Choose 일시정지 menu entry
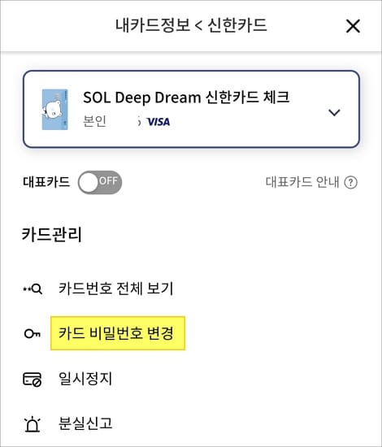Screen dimensions: 382x447 (x=85, y=379)
